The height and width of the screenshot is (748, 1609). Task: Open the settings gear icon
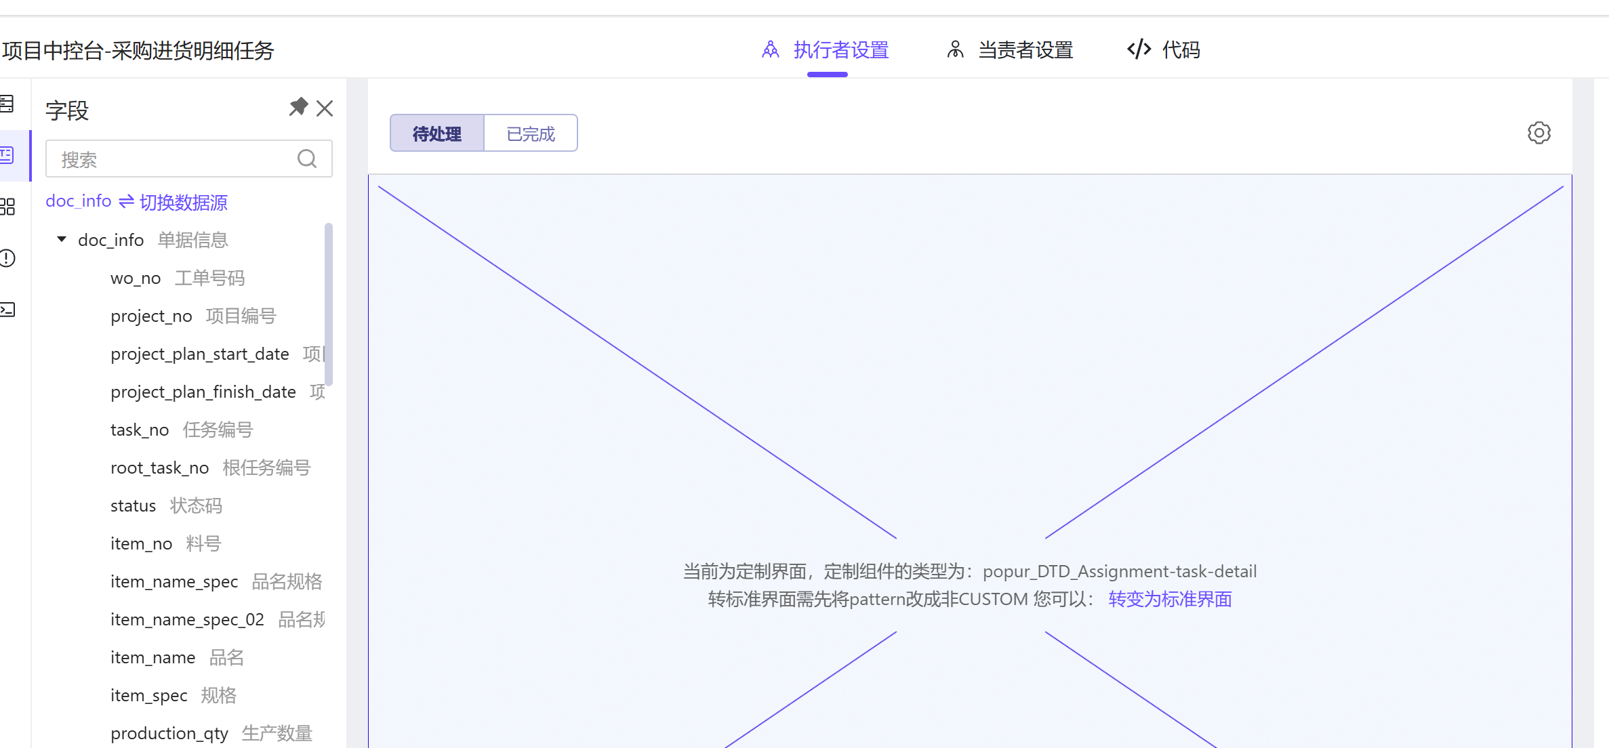(1539, 133)
